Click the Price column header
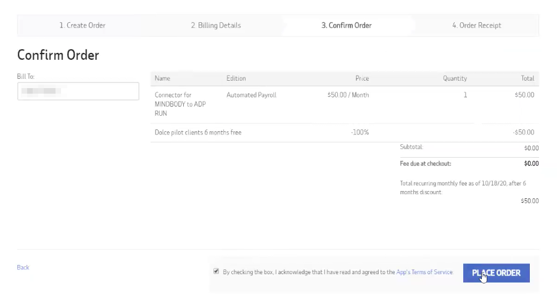 pos(362,78)
